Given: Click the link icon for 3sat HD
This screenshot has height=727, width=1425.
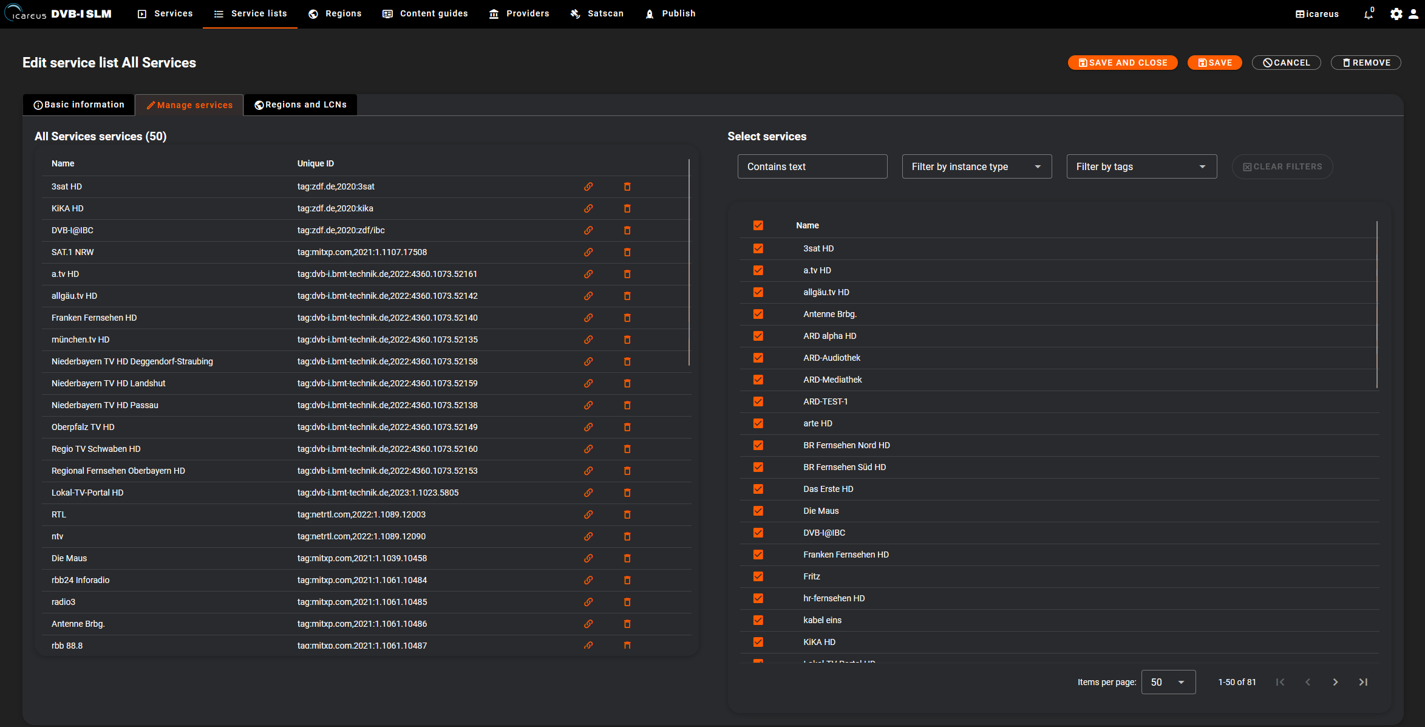Looking at the screenshot, I should (x=588, y=186).
